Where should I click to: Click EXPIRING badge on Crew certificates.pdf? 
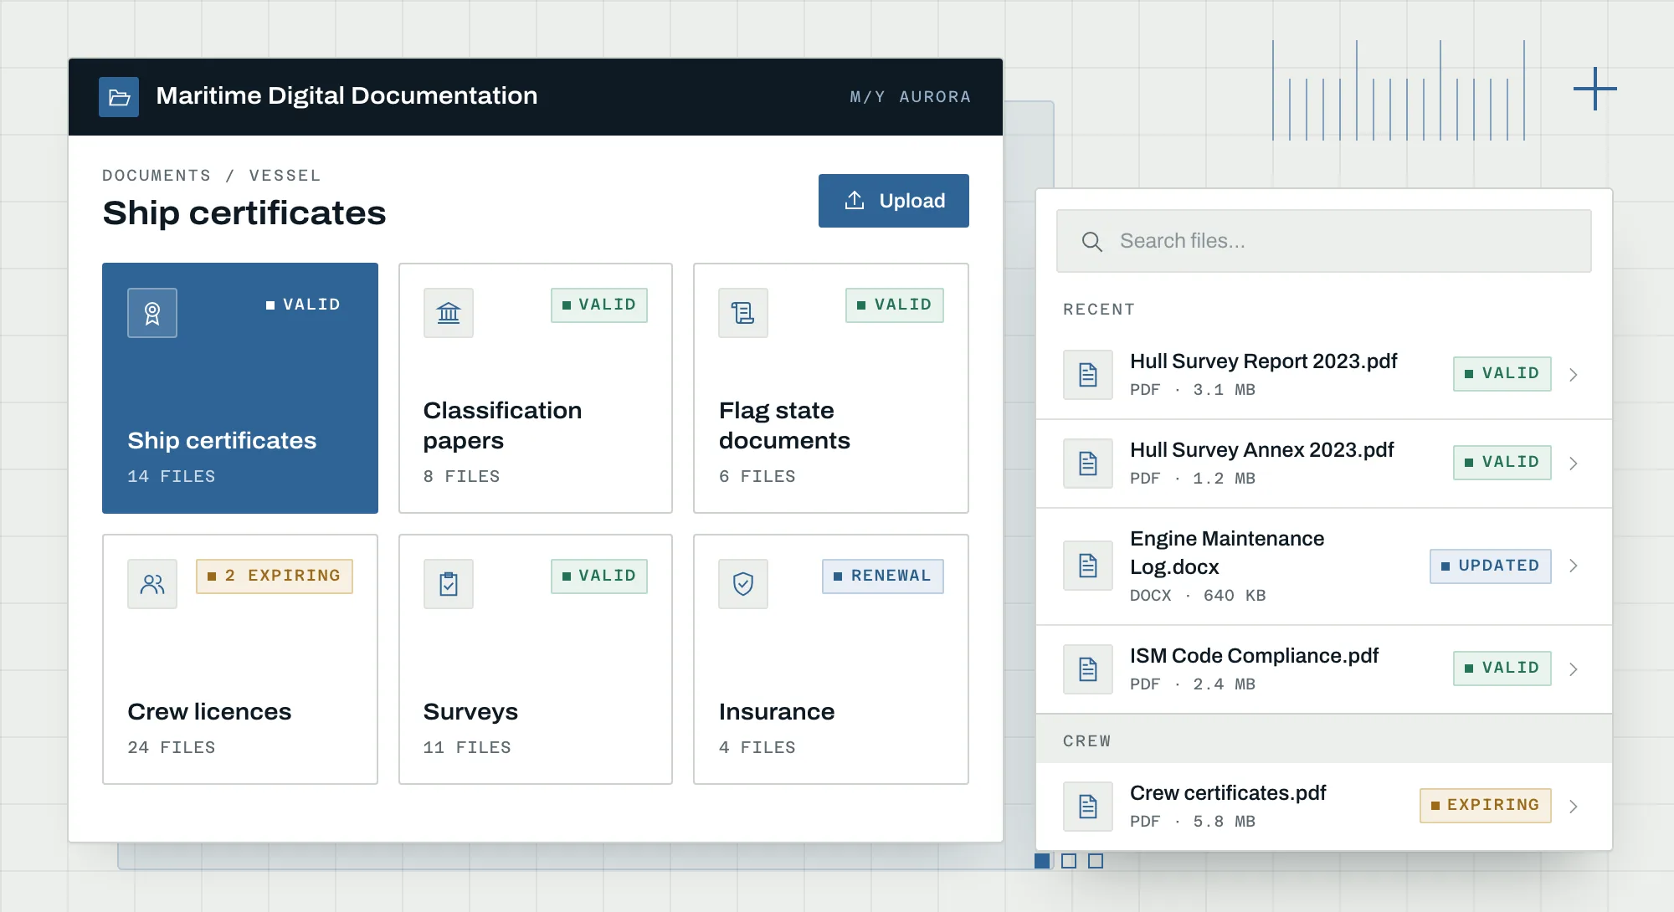1486,806
